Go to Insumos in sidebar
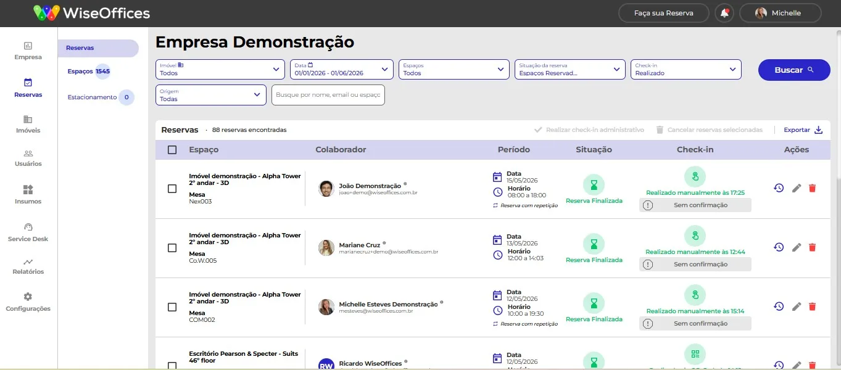This screenshot has height=370, width=841. point(28,195)
